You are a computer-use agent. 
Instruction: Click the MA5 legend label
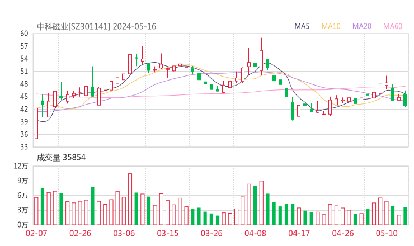tap(302, 26)
